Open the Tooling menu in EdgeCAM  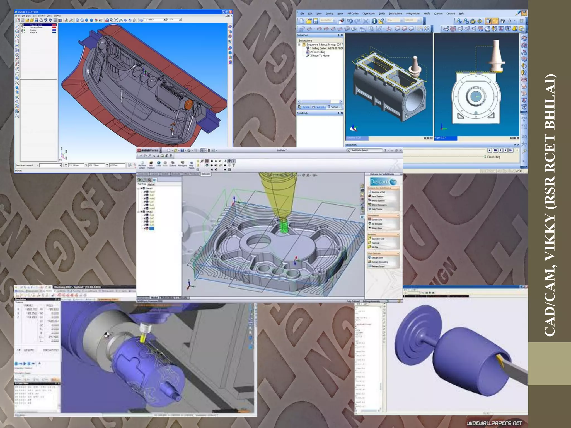pyautogui.click(x=330, y=14)
